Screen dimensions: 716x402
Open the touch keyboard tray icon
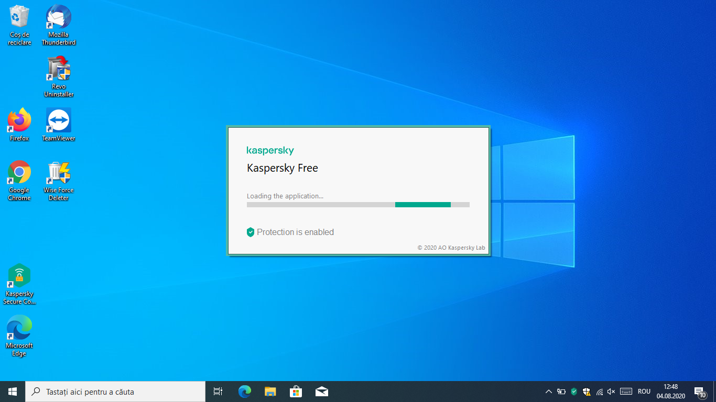pos(626,392)
